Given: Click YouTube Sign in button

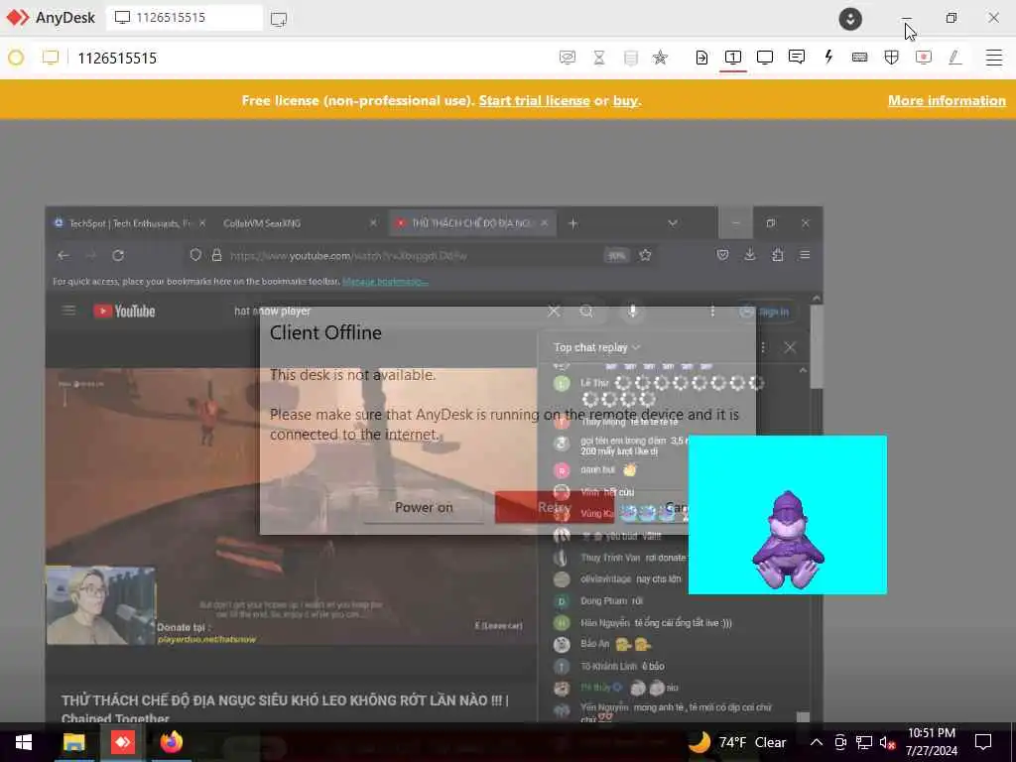Looking at the screenshot, I should pyautogui.click(x=765, y=312).
